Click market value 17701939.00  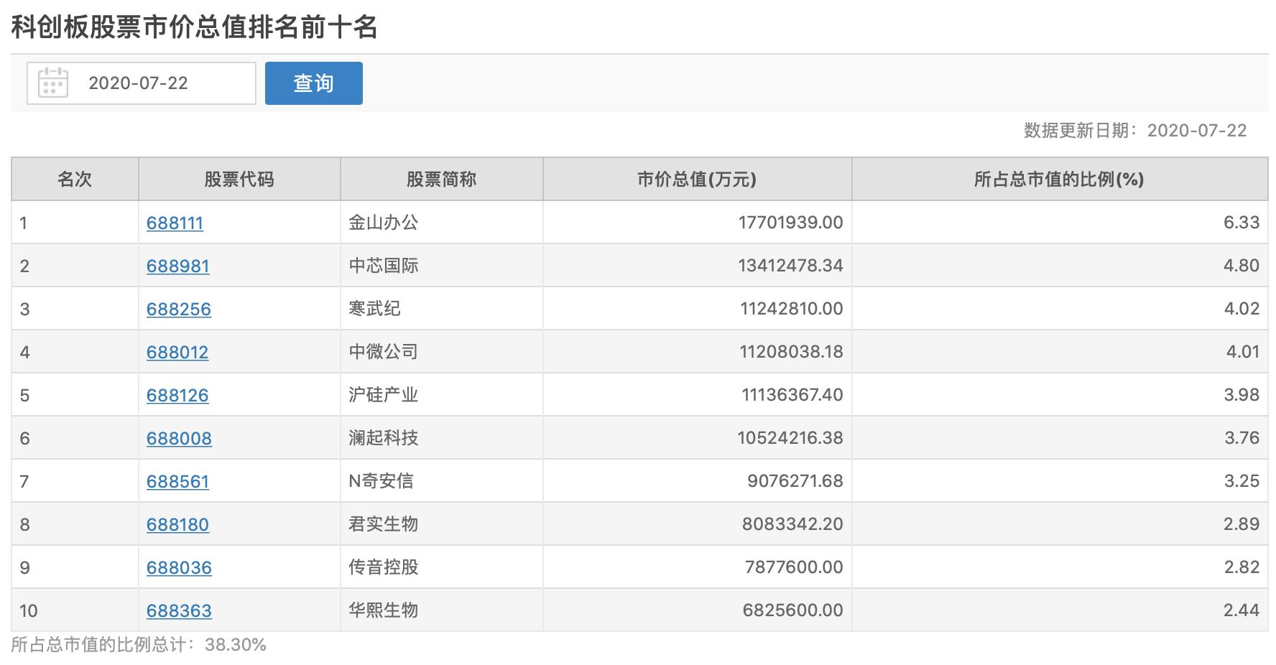pyautogui.click(x=790, y=223)
